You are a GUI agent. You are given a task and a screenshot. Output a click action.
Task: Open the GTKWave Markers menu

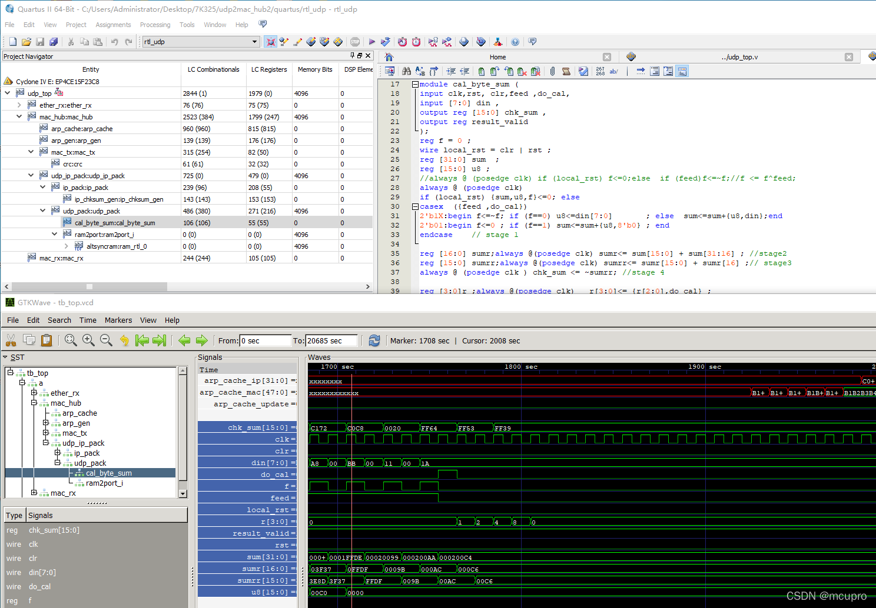(118, 320)
